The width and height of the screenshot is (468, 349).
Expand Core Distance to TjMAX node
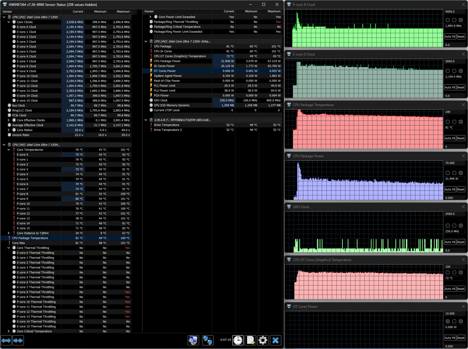(x=9, y=233)
